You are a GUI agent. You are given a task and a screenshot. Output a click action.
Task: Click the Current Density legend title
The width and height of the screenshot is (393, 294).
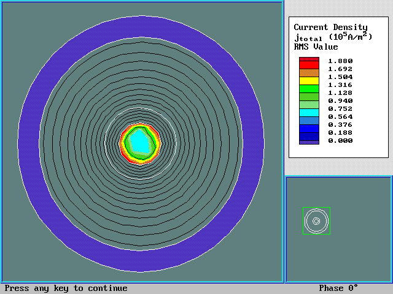(330, 27)
